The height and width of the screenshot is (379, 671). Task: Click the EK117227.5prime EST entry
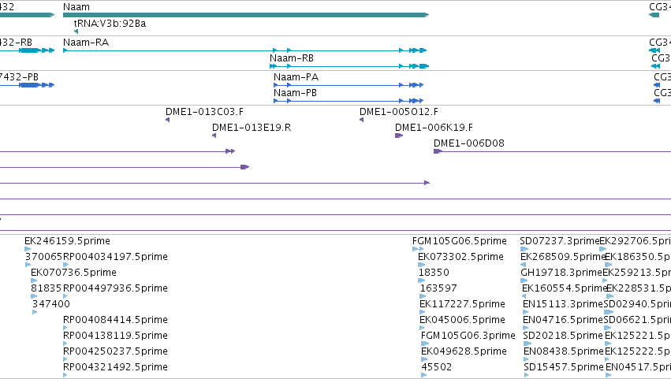coord(462,304)
